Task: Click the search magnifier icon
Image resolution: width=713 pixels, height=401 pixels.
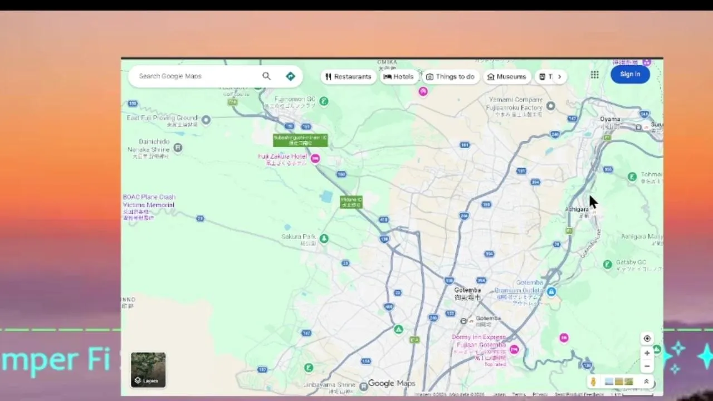Action: [x=266, y=76]
